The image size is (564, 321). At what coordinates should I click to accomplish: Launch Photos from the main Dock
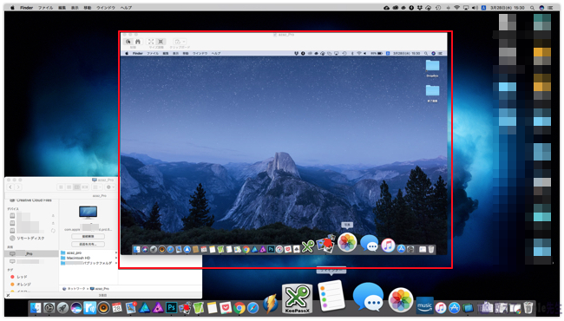pyautogui.click(x=400, y=300)
